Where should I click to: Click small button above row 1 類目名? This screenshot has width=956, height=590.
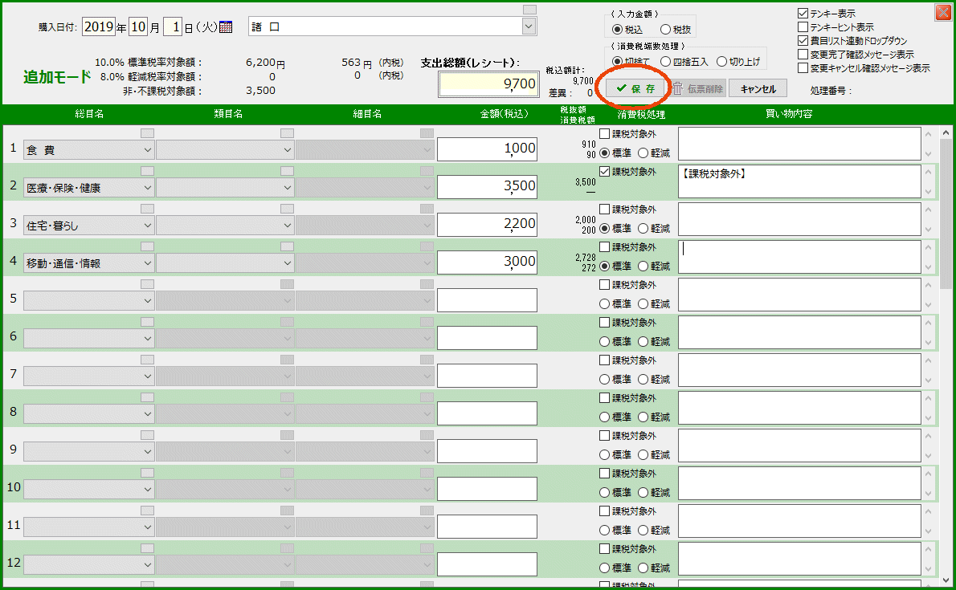pyautogui.click(x=287, y=133)
